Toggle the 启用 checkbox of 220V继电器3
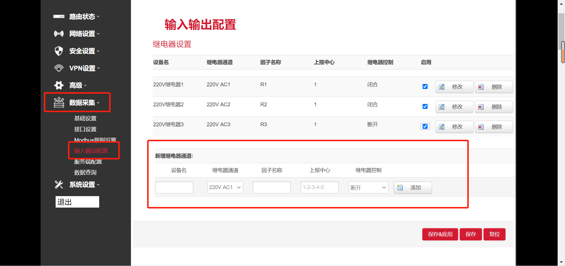 coord(425,126)
